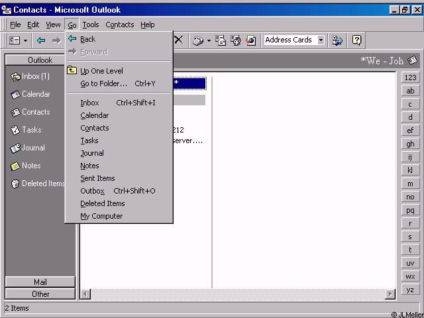
Task: Click the contacts folder icon in banner
Action: [412, 60]
